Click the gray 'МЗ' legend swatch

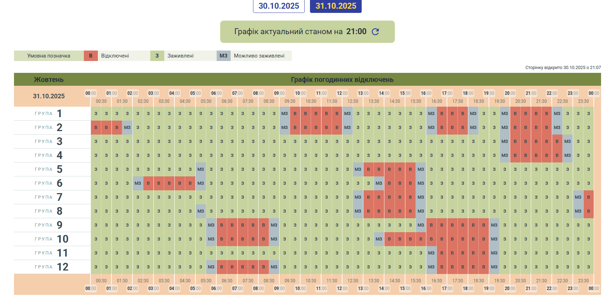point(223,56)
